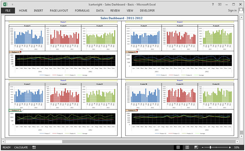This screenshot has width=245, height=151.
Task: Switch to the DATA tab
Action: click(100, 10)
